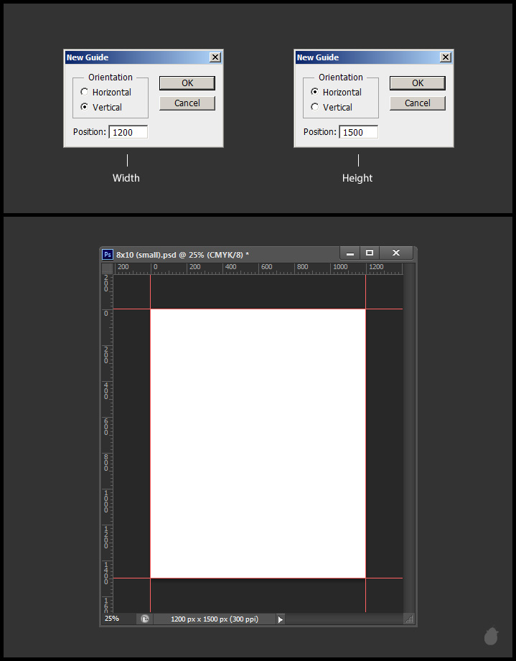The image size is (516, 661).
Task: Select Vertical orientation in the Width dialog
Action: (85, 107)
